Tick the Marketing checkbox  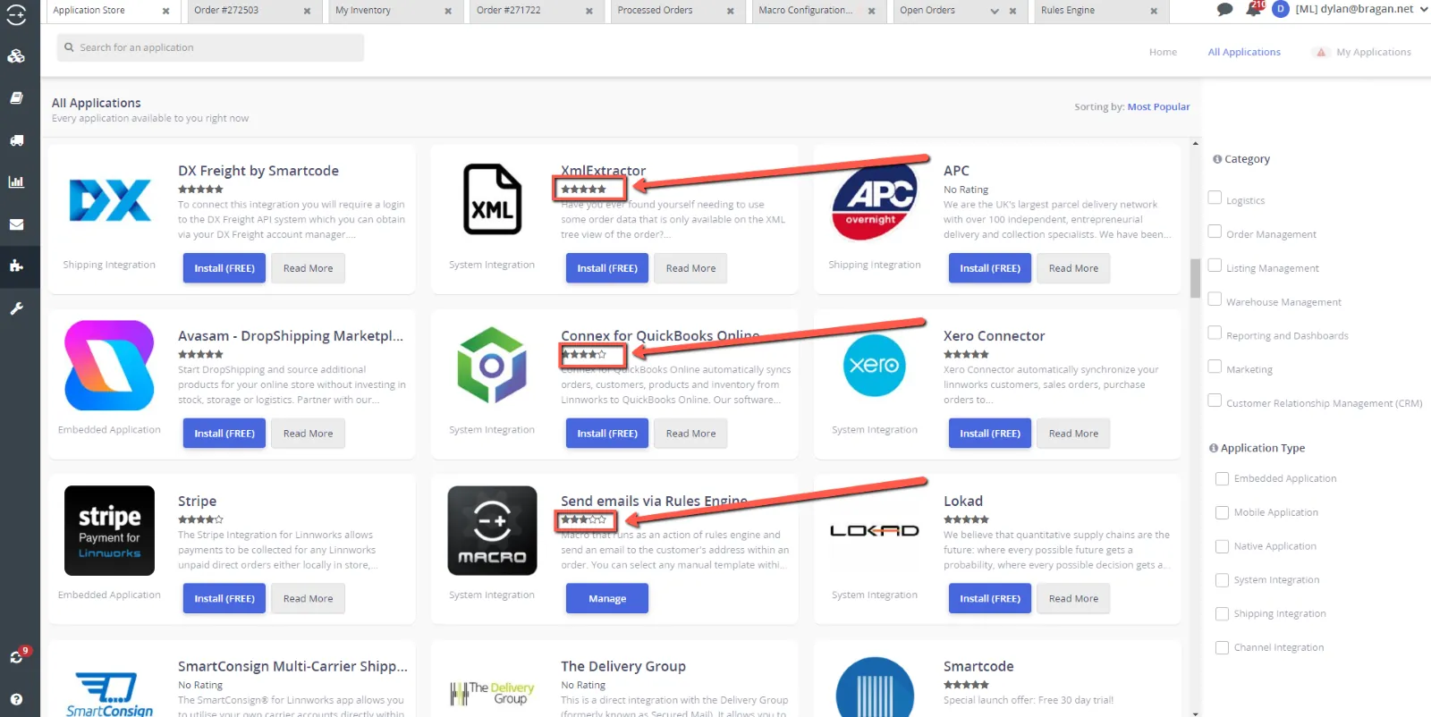tap(1215, 367)
